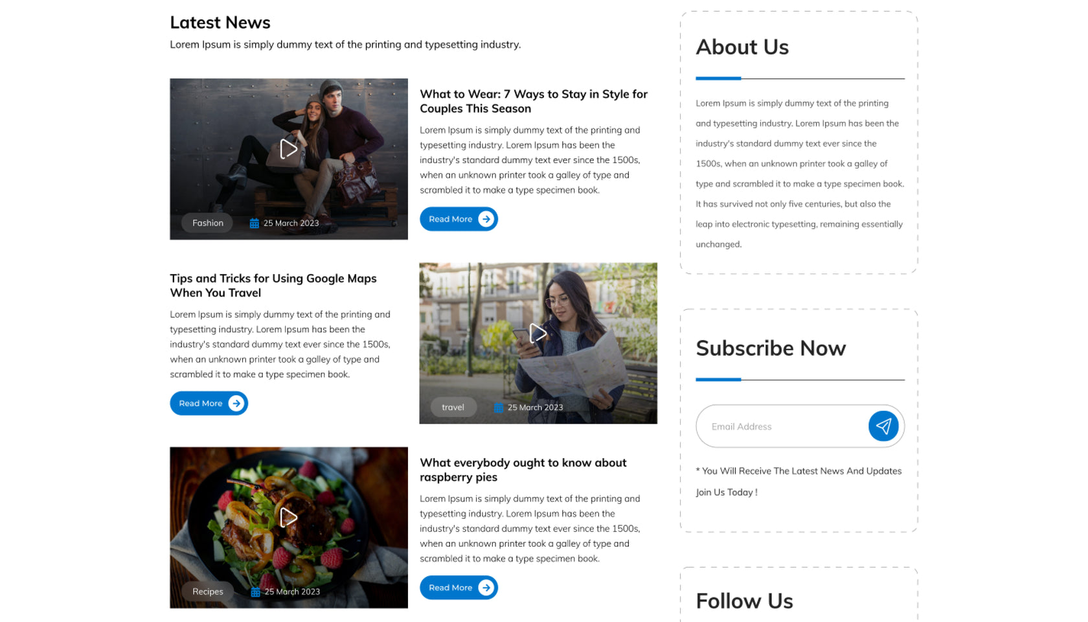Click calendar icon on the Fashion post

[x=255, y=224]
